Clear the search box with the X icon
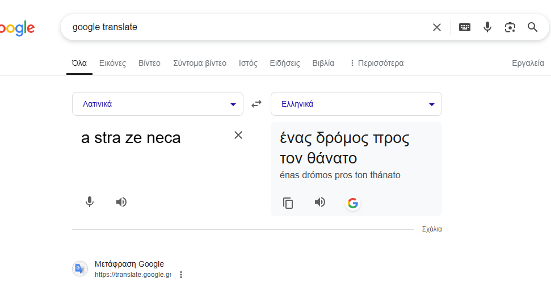The image size is (551, 282). (436, 27)
